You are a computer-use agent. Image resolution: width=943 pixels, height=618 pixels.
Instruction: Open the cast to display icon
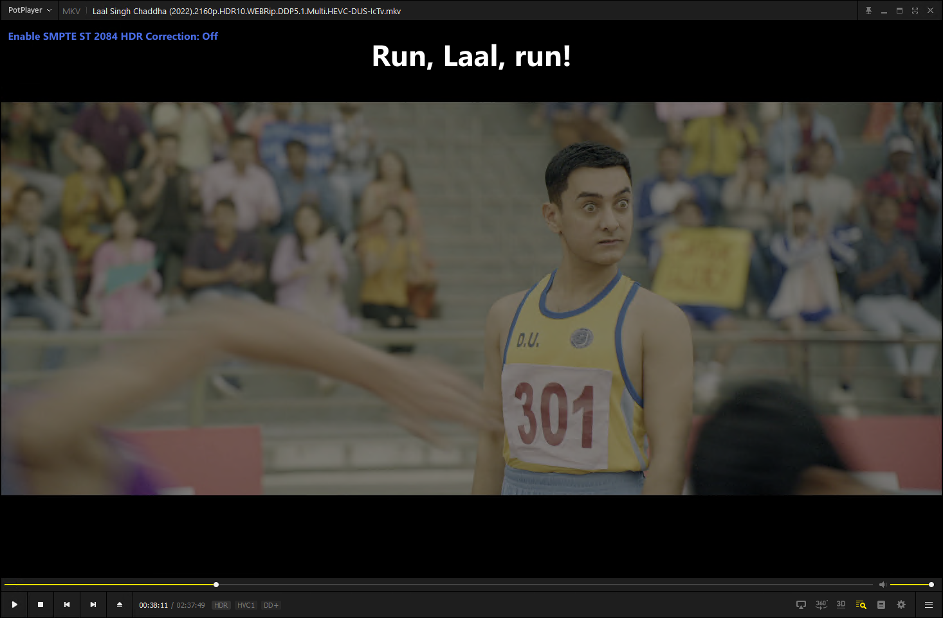pyautogui.click(x=801, y=605)
